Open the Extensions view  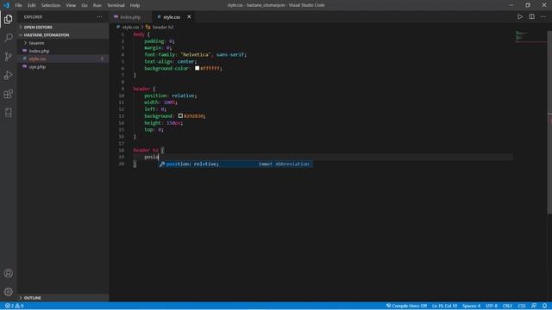(x=8, y=94)
